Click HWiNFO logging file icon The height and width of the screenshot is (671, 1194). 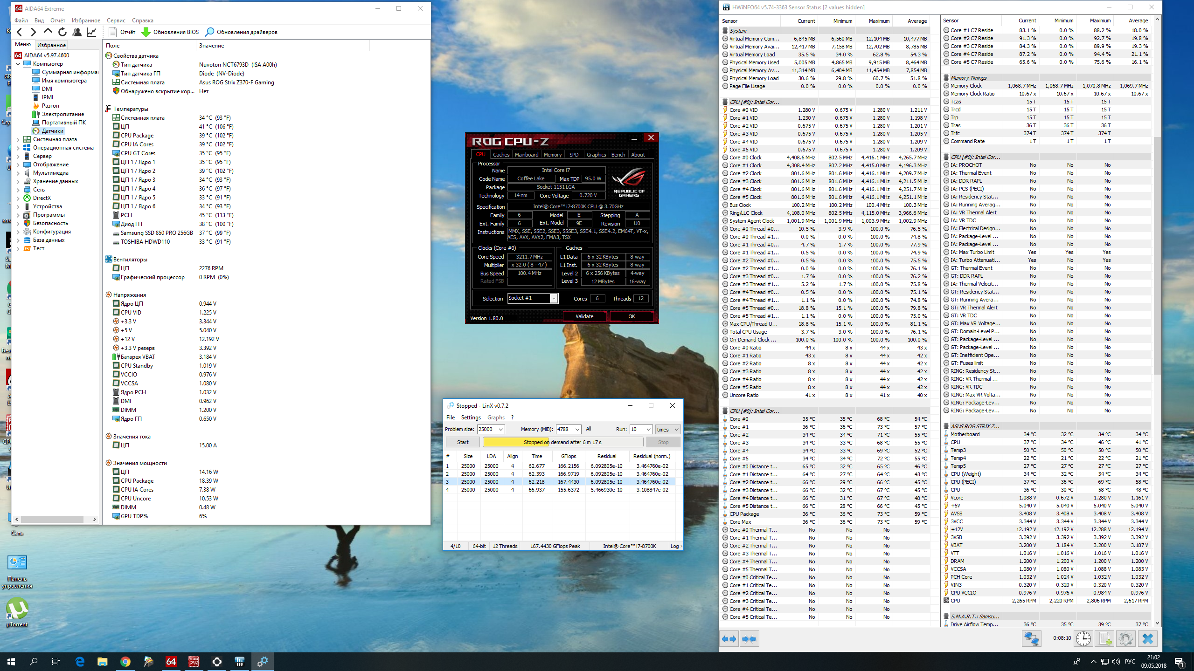[x=1105, y=639]
